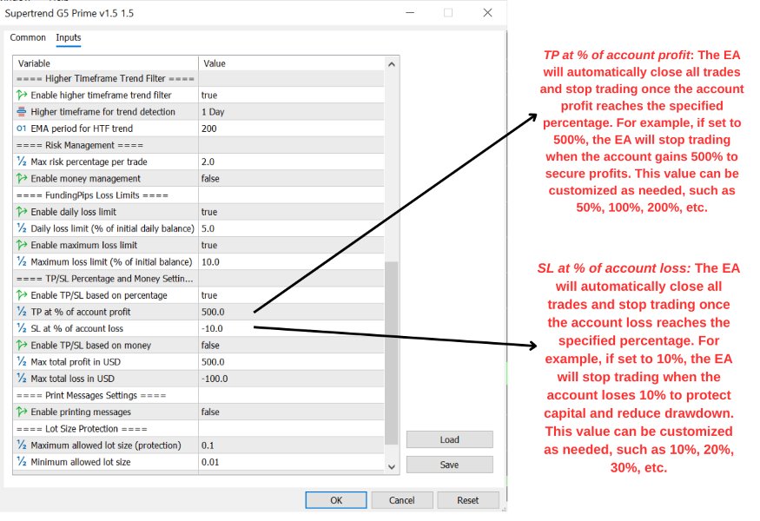Click the icon beside Max risk percentage per trade
760x521 pixels.
[x=22, y=162]
